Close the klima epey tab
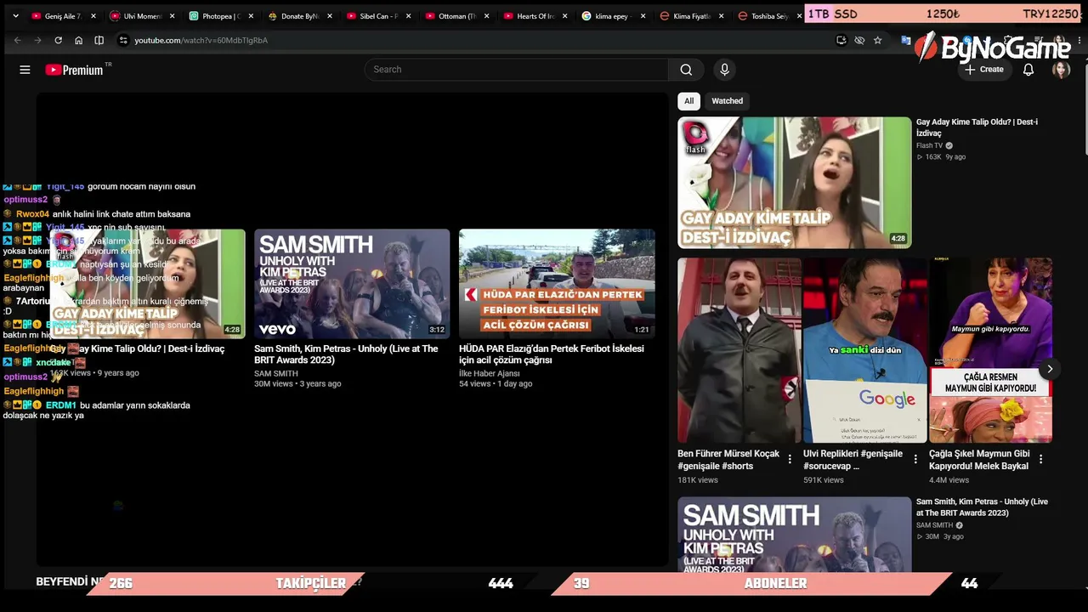 pos(643,16)
